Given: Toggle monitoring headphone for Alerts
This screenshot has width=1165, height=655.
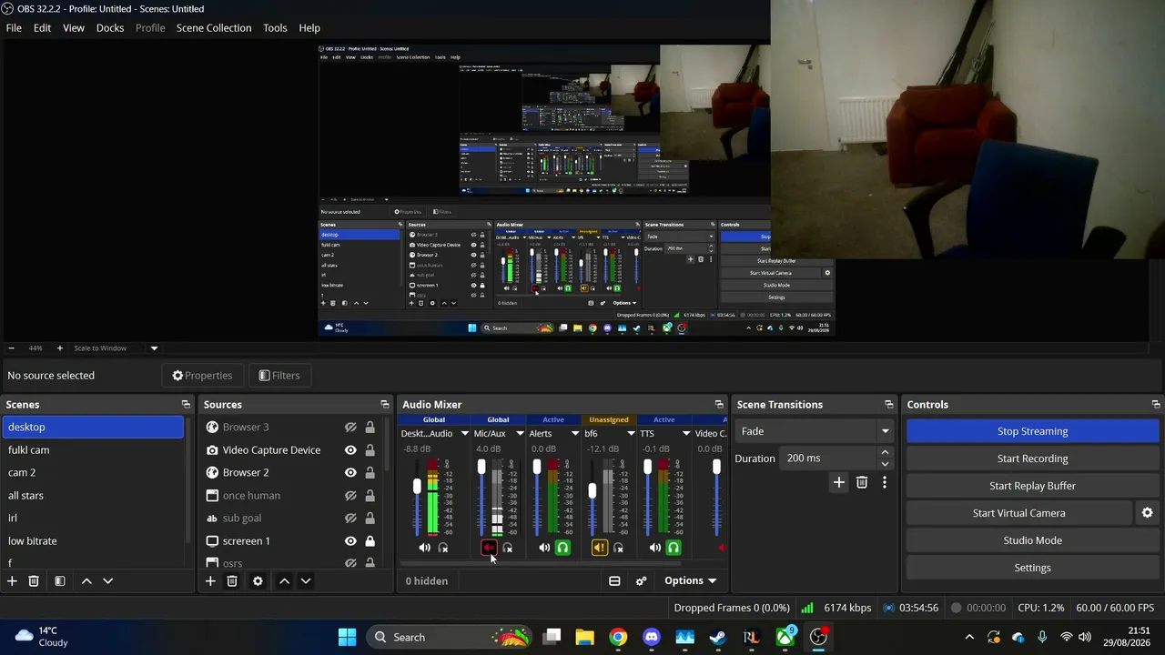Looking at the screenshot, I should click(562, 548).
